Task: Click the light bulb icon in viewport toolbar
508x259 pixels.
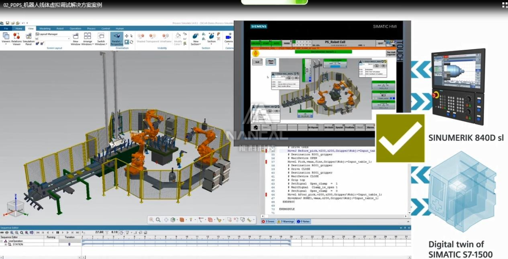Action: coord(191,220)
